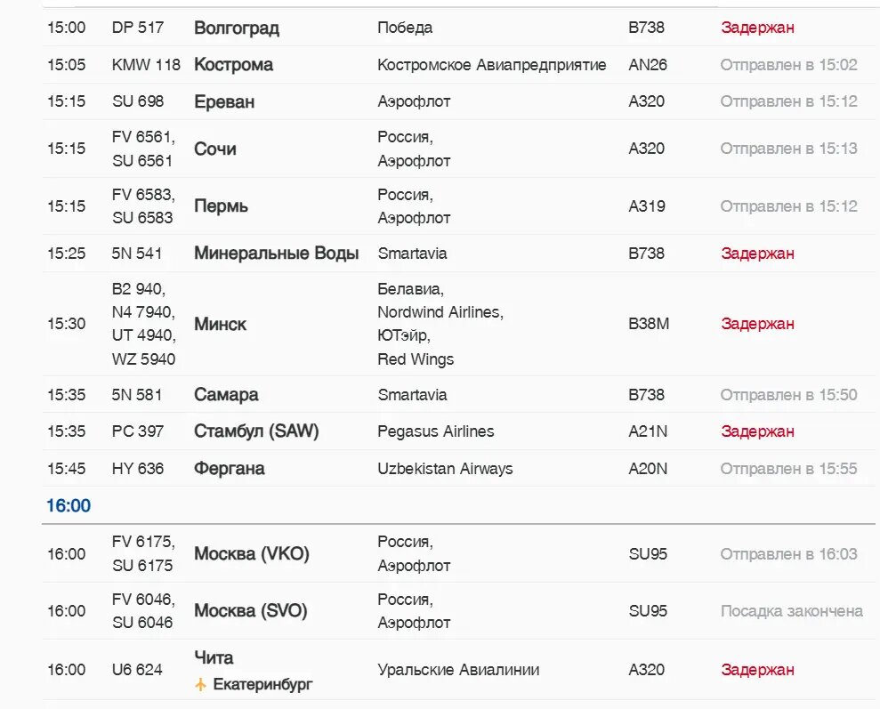880x709 pixels.
Task: Click the Задержан status for flight DP 517
Action: click(x=757, y=28)
